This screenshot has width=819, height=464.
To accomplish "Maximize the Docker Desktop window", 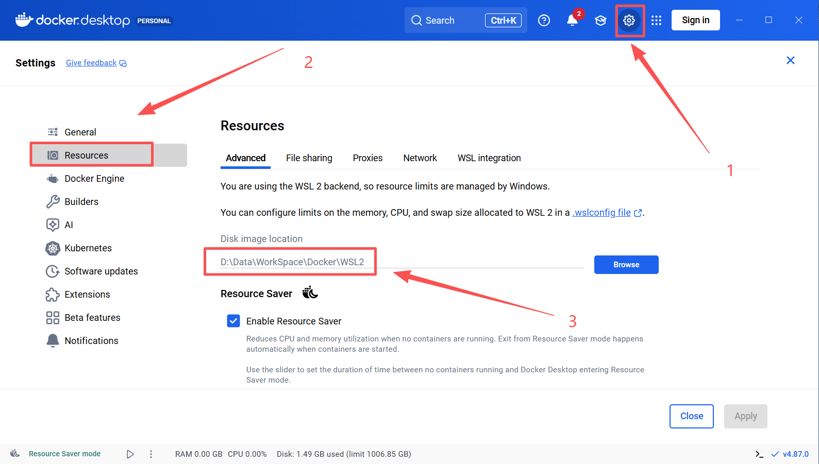I will [768, 20].
